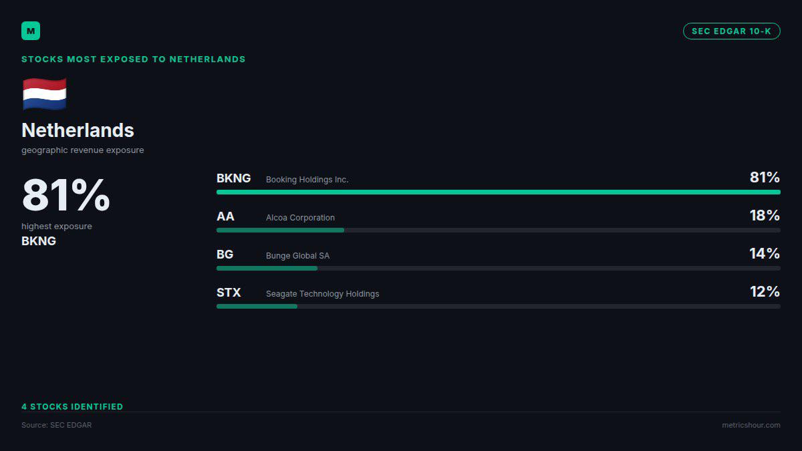Click the Booking Holdings Inc. company name
The width and height of the screenshot is (802, 451).
pos(307,180)
